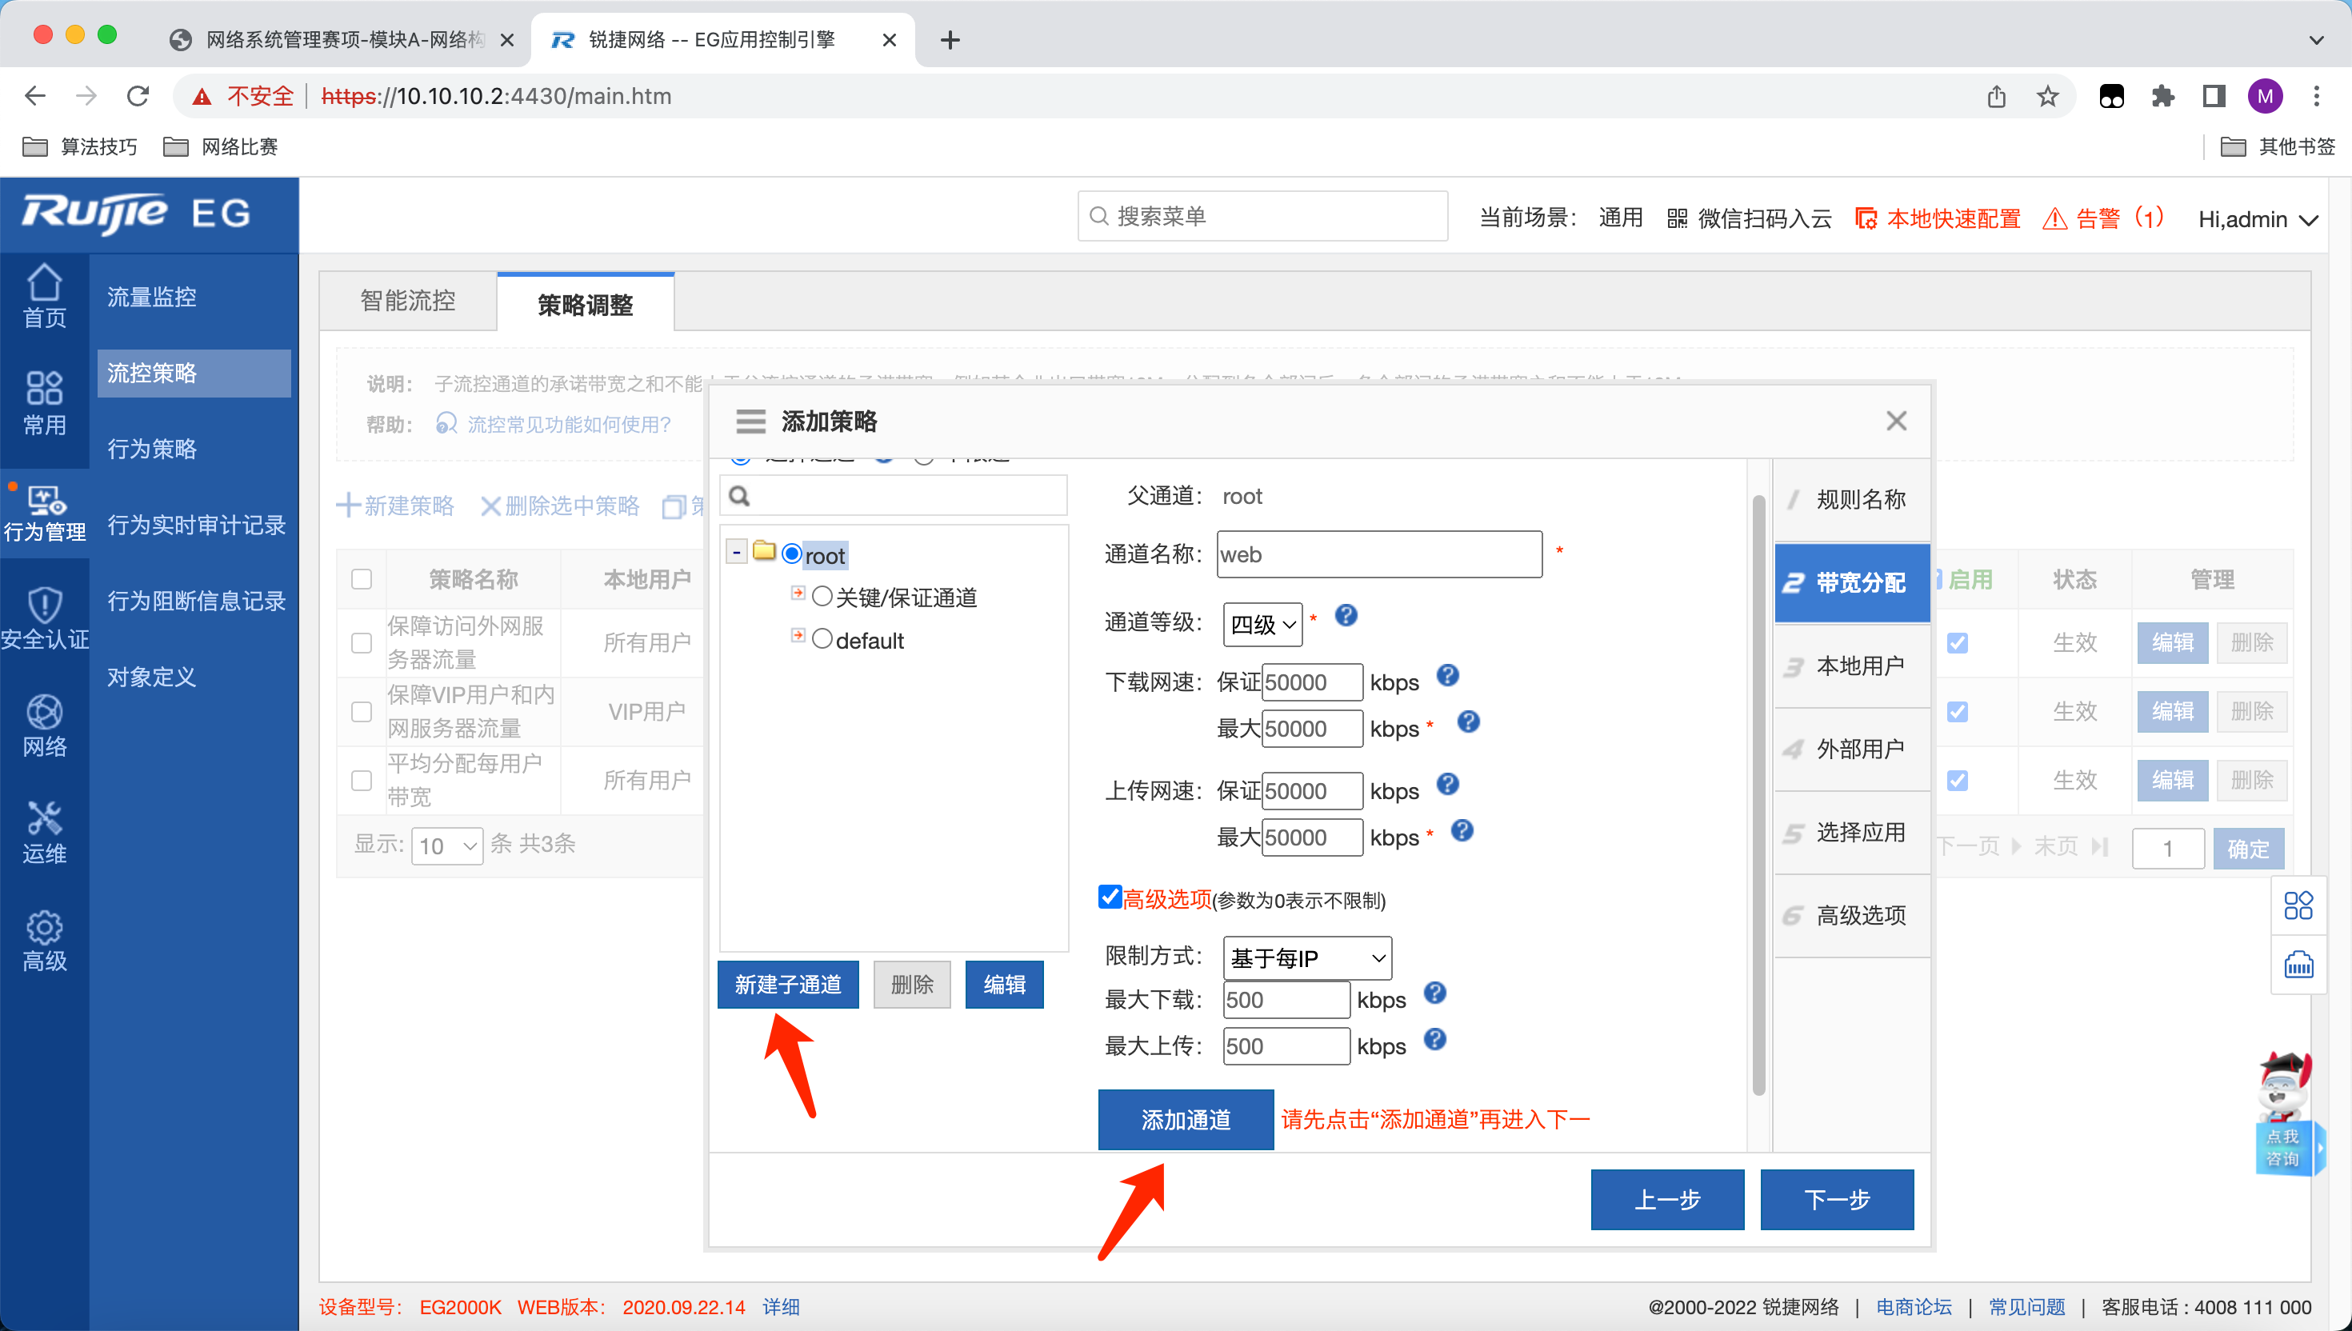The height and width of the screenshot is (1331, 2352).
Task: Click the 通道名称 input field
Action: (1378, 554)
